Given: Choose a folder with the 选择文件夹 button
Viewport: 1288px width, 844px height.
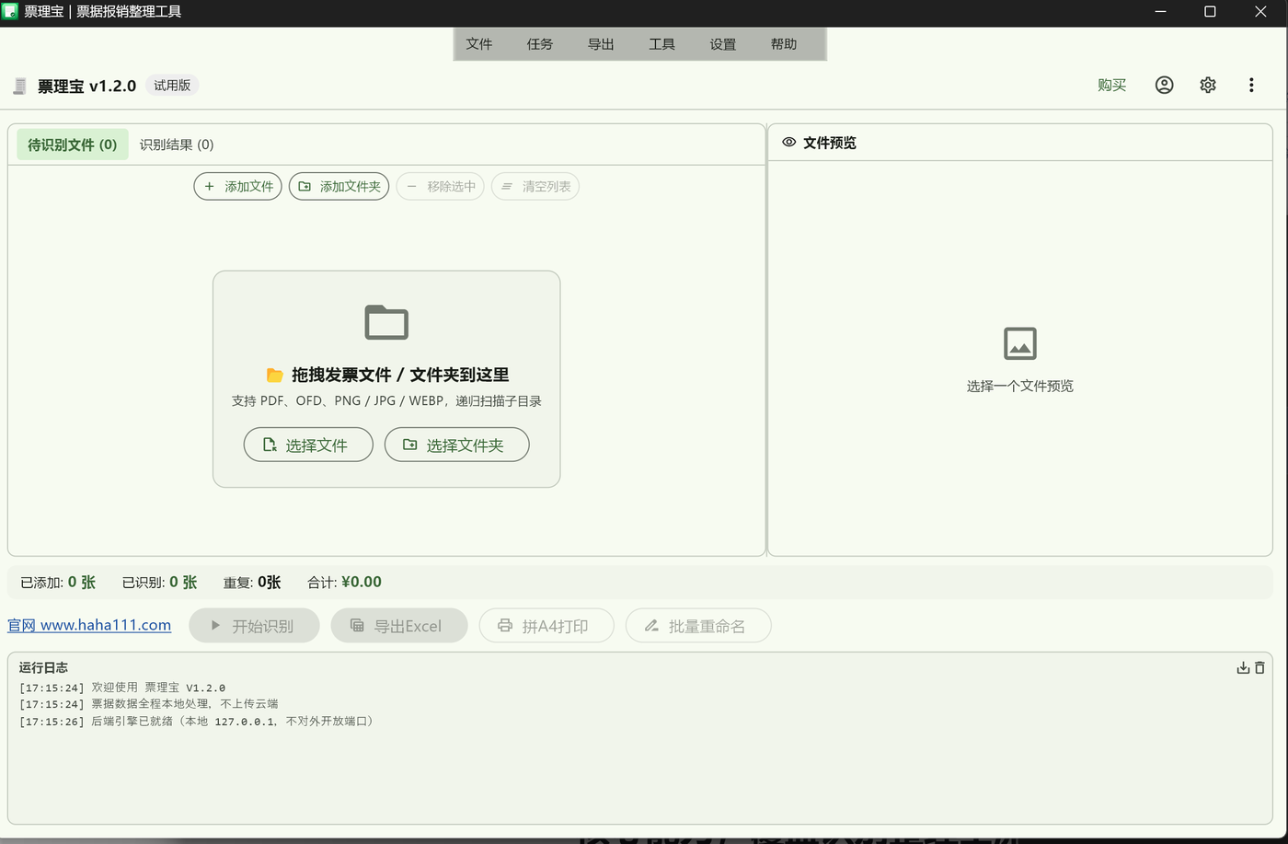Looking at the screenshot, I should coord(457,445).
